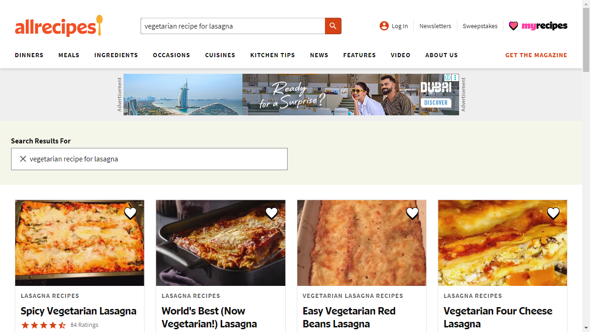Open the Sweepstakes link
The height and width of the screenshot is (332, 590).
tap(480, 26)
